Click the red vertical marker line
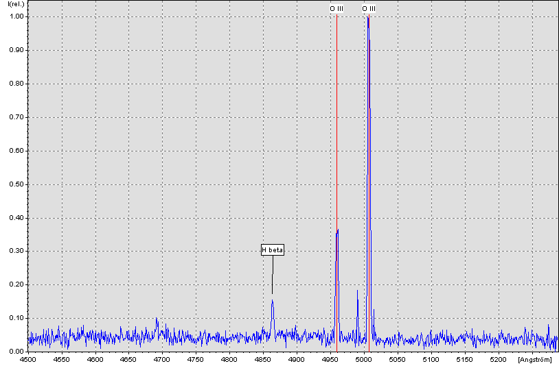559x366 pixels. (x=336, y=137)
